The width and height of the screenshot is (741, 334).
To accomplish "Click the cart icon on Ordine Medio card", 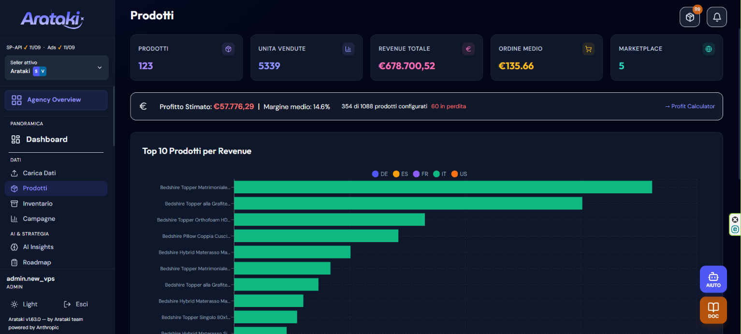I will point(588,49).
